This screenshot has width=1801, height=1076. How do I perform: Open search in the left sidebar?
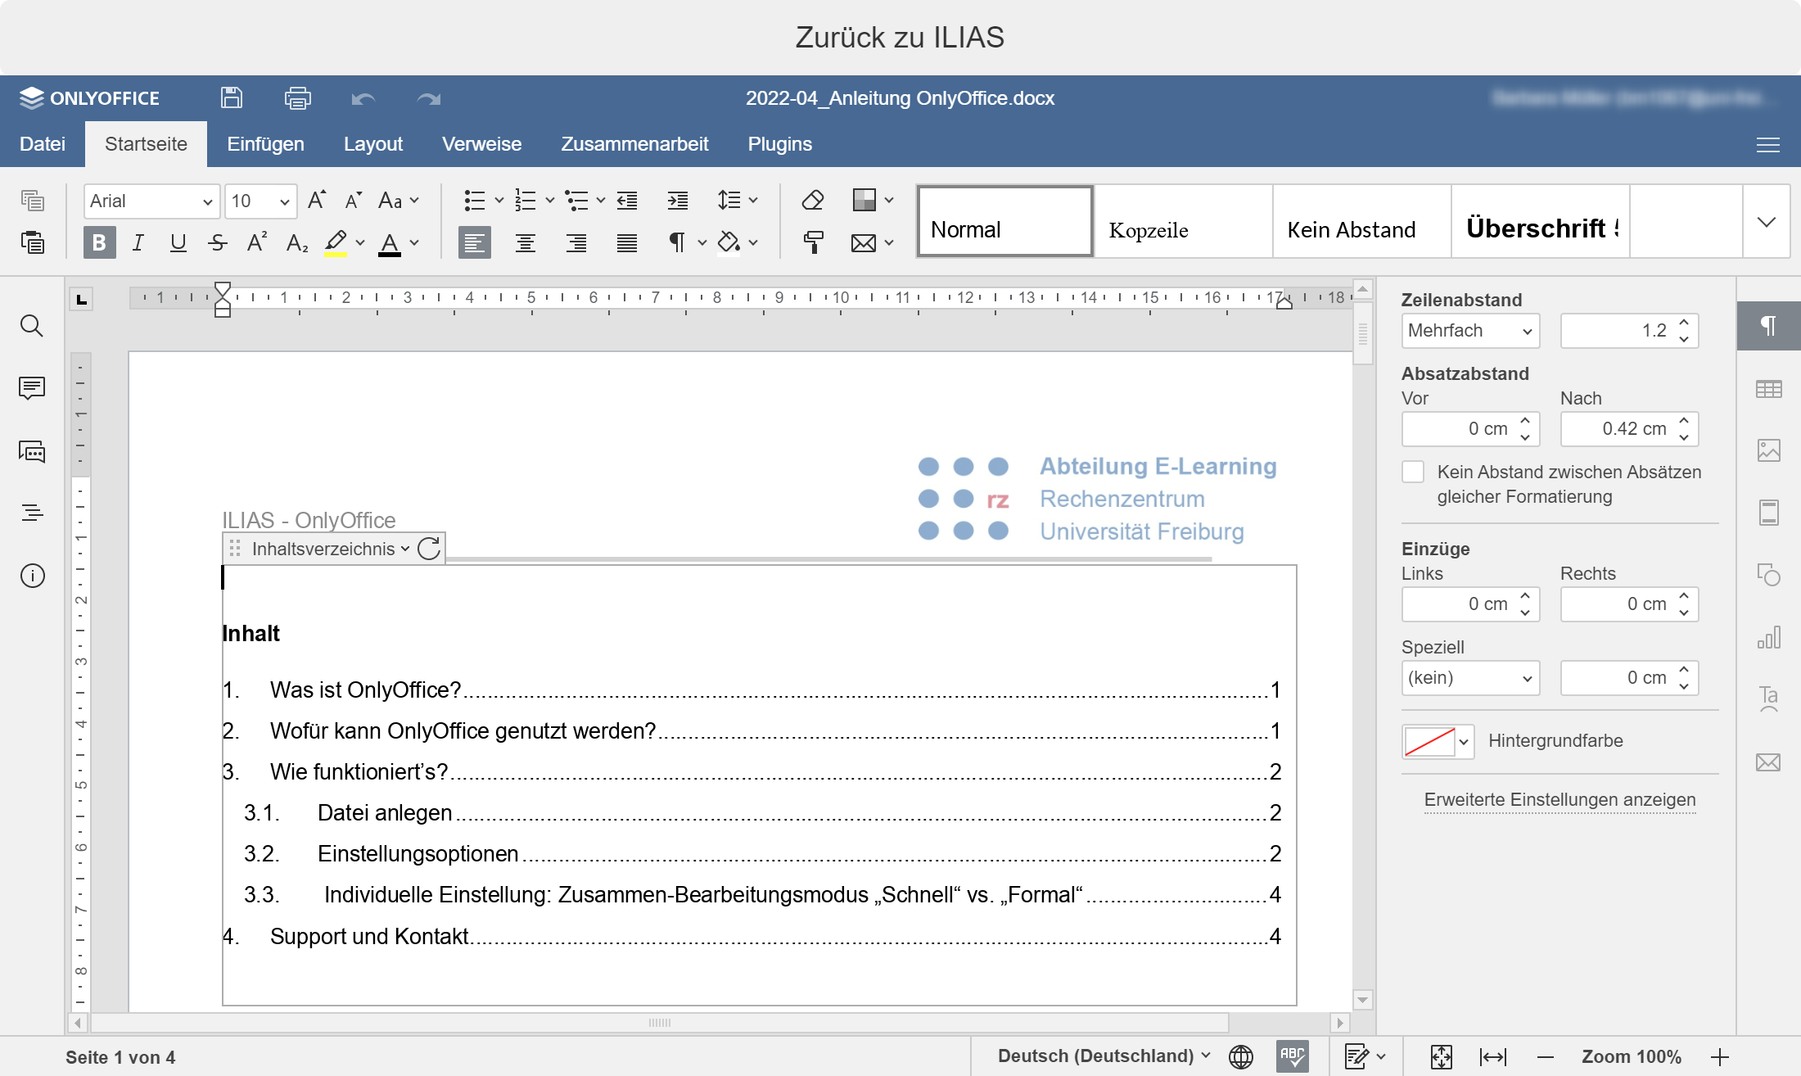tap(32, 326)
